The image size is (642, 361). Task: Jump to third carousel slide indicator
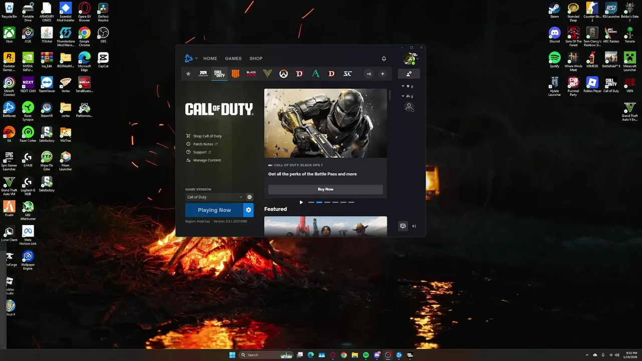(x=327, y=202)
